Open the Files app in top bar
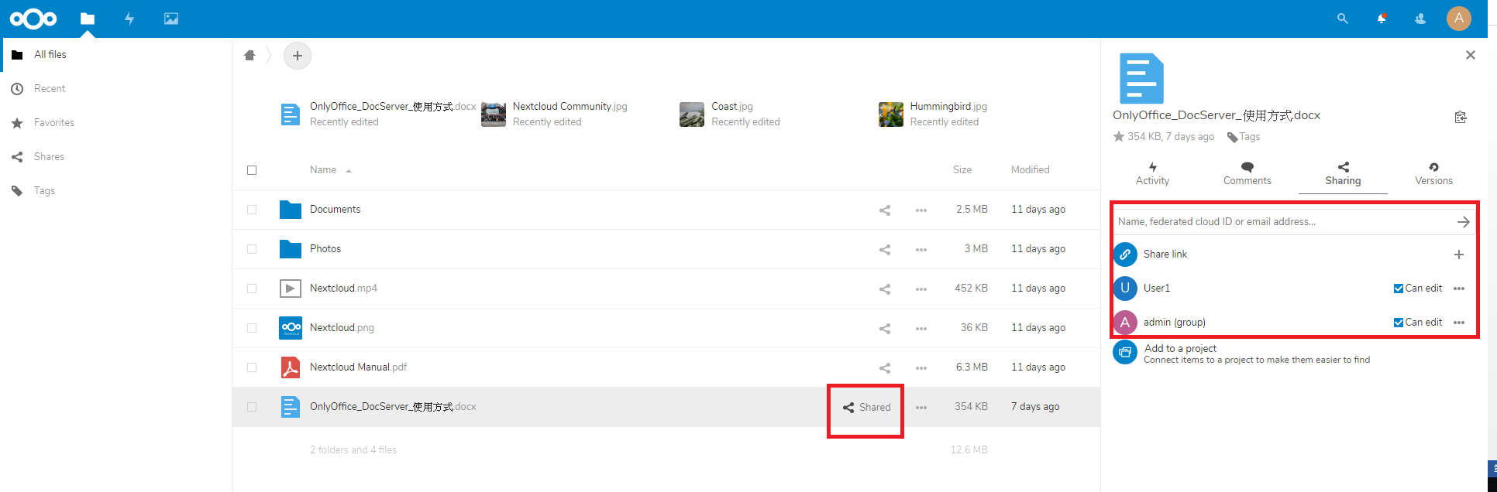Image resolution: width=1497 pixels, height=492 pixels. [x=88, y=19]
